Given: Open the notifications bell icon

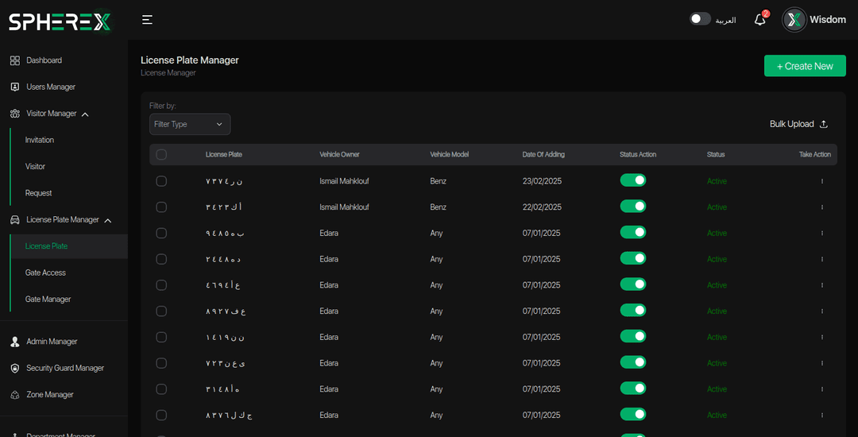Looking at the screenshot, I should click(x=759, y=20).
